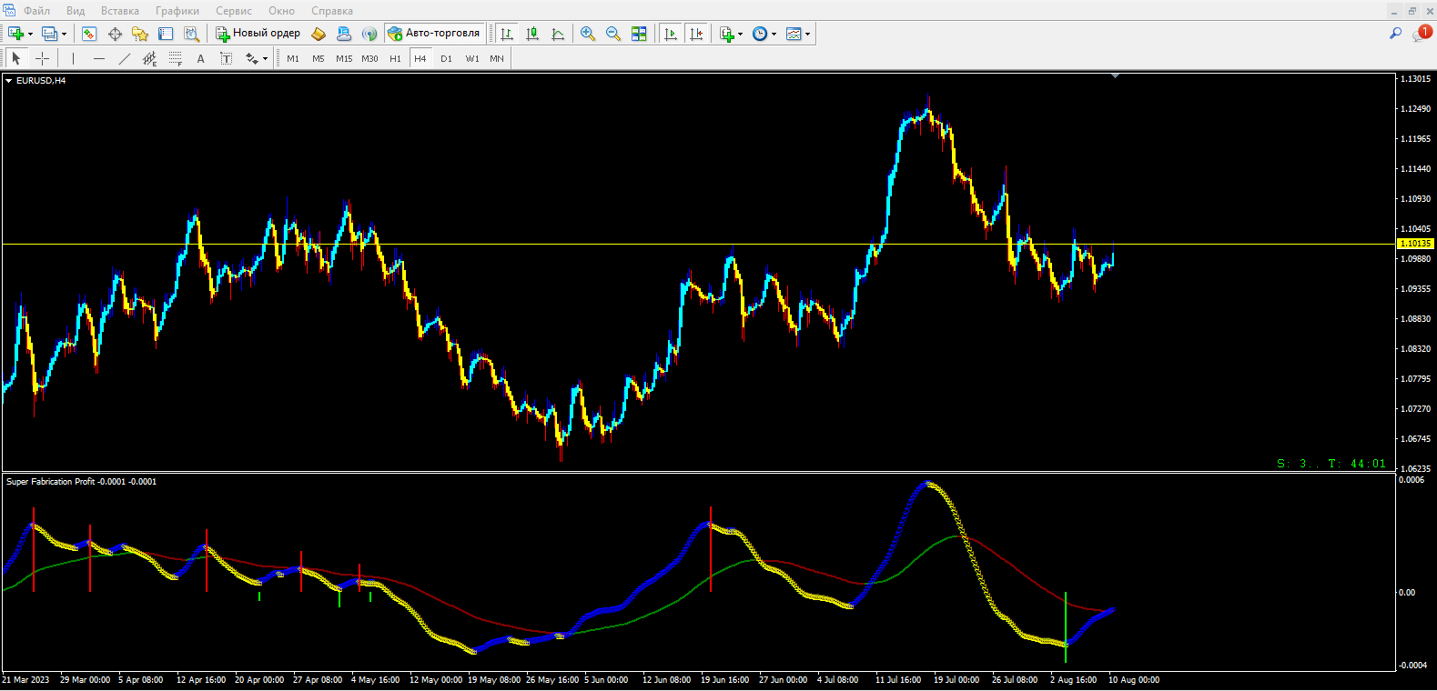Screen dimensions: 1437x691
Task: Select the Fibonacci retracement tool
Action: [x=176, y=58]
